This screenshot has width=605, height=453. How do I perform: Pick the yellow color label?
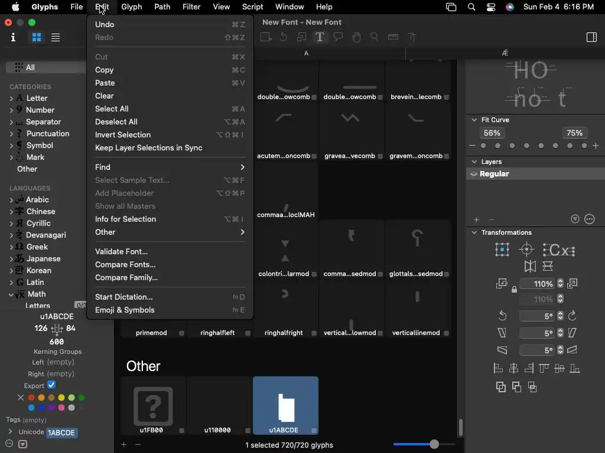(61, 398)
